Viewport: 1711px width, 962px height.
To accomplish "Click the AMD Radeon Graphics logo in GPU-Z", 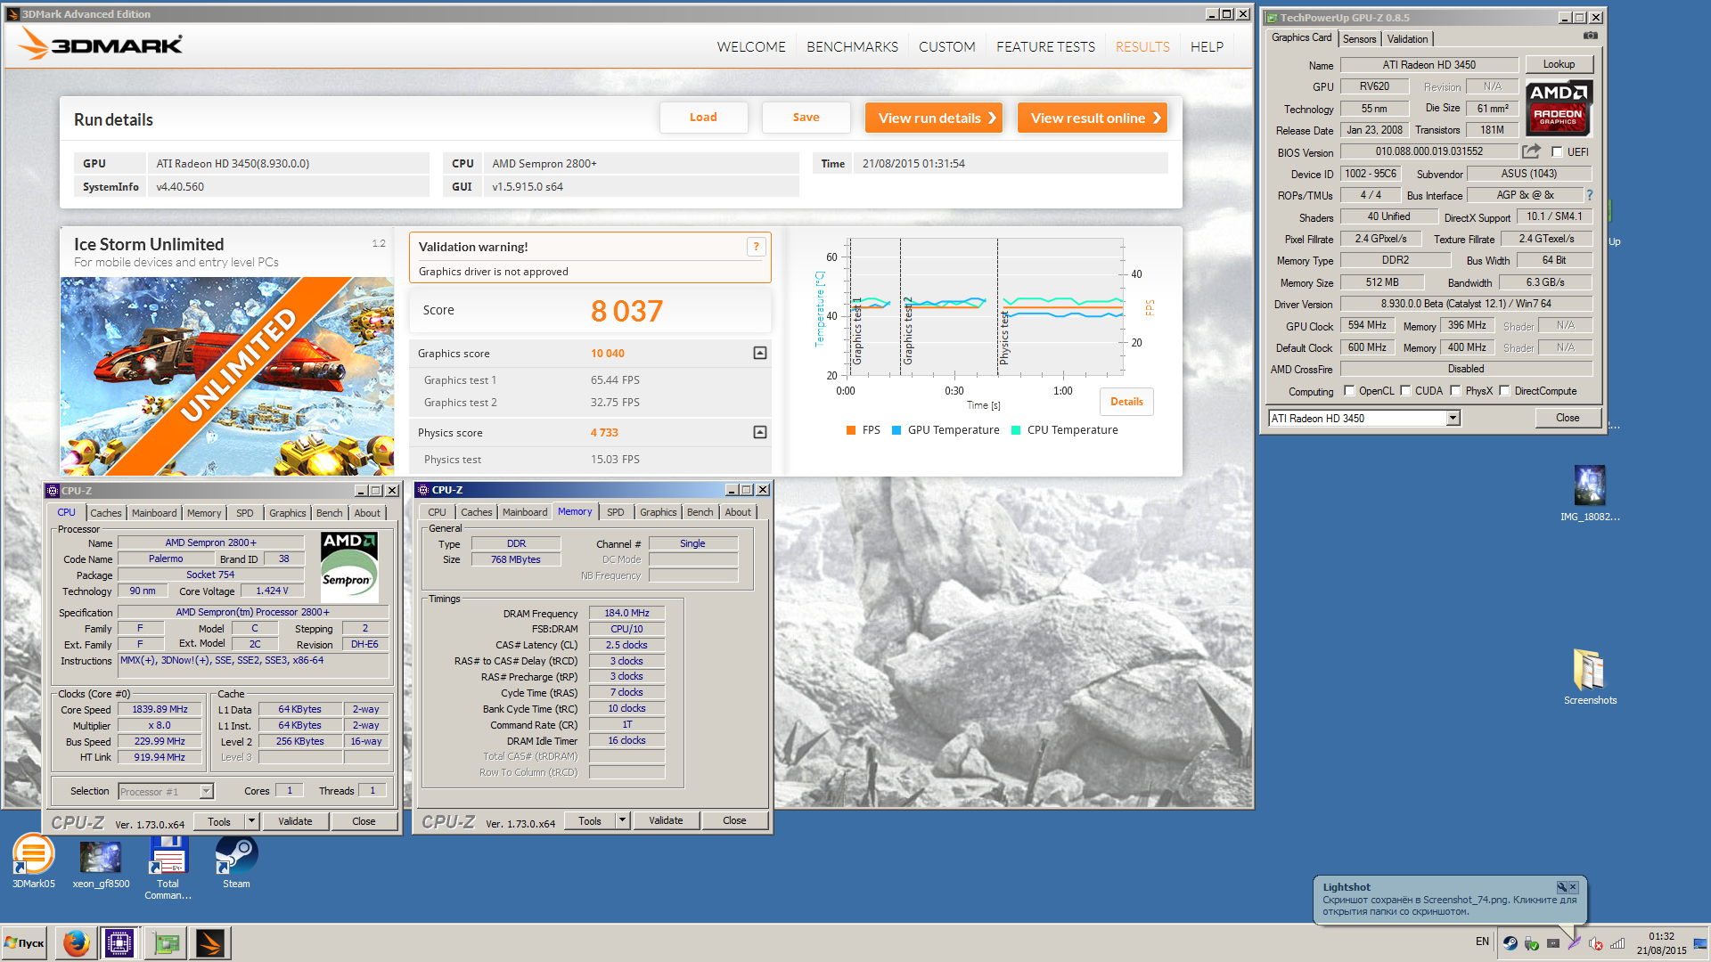I will (x=1559, y=108).
